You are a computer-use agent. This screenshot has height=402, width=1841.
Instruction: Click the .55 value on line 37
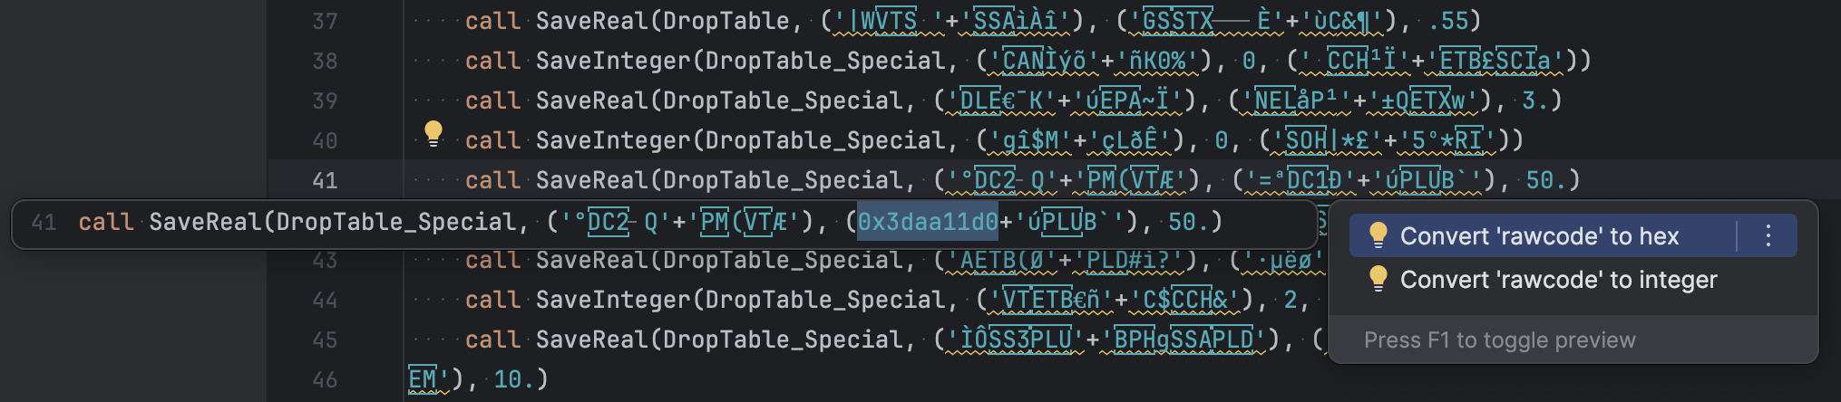pos(1446,21)
